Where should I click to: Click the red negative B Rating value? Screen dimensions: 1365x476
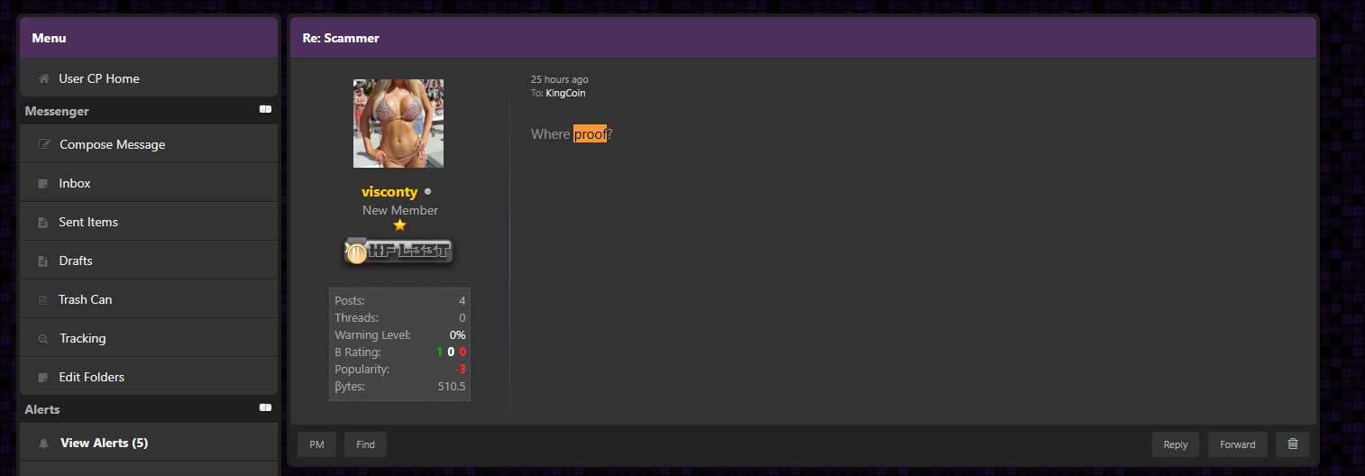(463, 352)
